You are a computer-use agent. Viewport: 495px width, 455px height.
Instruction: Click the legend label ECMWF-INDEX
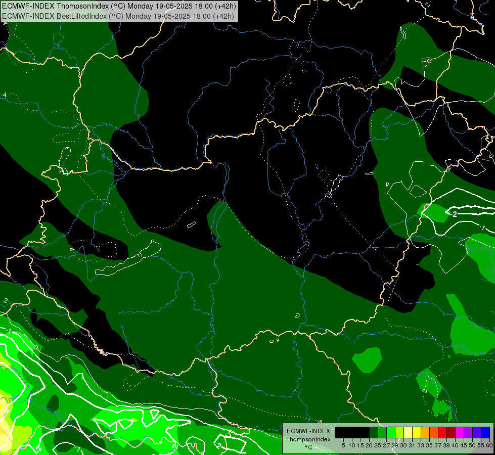pos(308,431)
